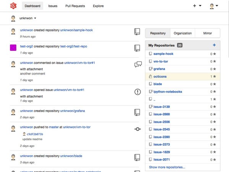Click the repository book icon for sample-hook event
Viewport: 229px width, 172px height.
coord(137,32)
